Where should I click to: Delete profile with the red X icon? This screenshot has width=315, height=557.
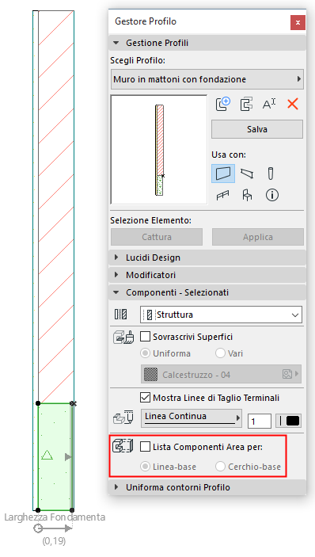[x=293, y=104]
